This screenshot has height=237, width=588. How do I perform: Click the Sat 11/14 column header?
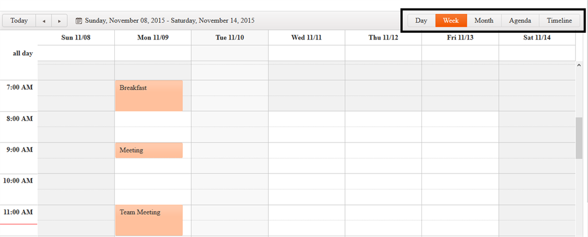tap(536, 37)
